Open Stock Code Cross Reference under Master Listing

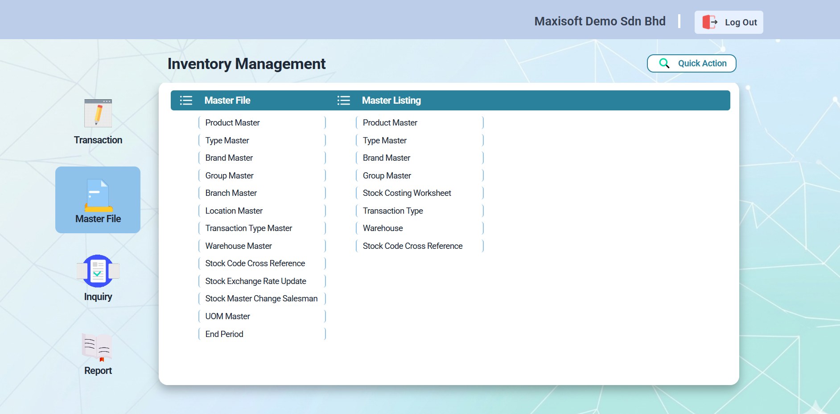pyautogui.click(x=420, y=246)
